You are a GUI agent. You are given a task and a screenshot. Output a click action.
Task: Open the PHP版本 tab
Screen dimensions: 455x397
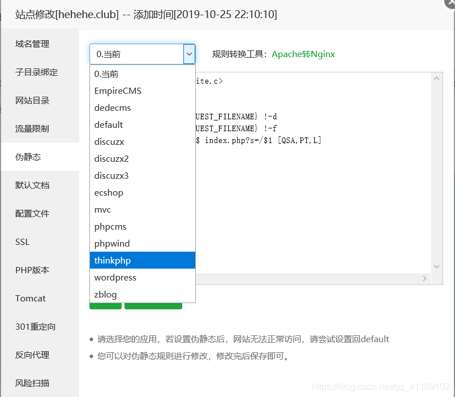pos(40,270)
